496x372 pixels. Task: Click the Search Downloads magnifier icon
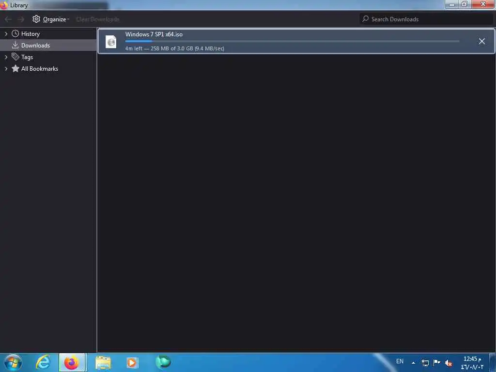click(x=366, y=19)
